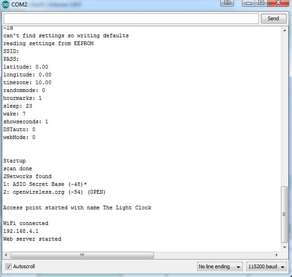This screenshot has height=277, width=292.
Task: Click the vertical scrollbar thumb
Action: pos(284,214)
